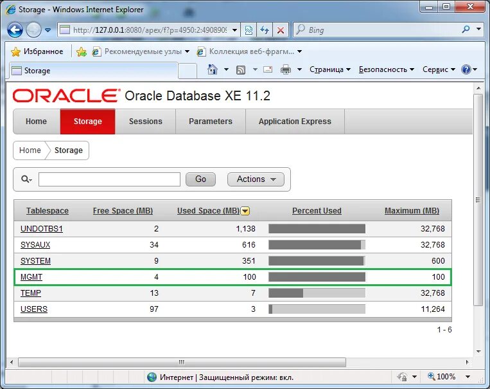The image size is (490, 389).
Task: Open the Избранное favorites star button
Action: [x=37, y=51]
